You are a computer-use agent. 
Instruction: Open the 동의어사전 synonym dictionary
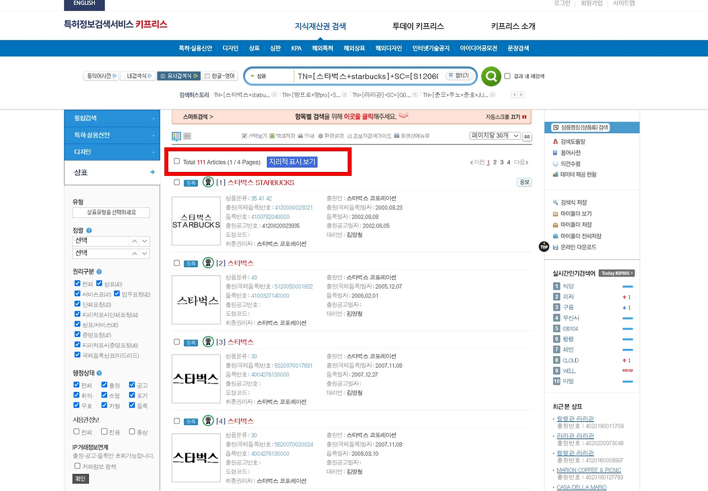click(101, 76)
